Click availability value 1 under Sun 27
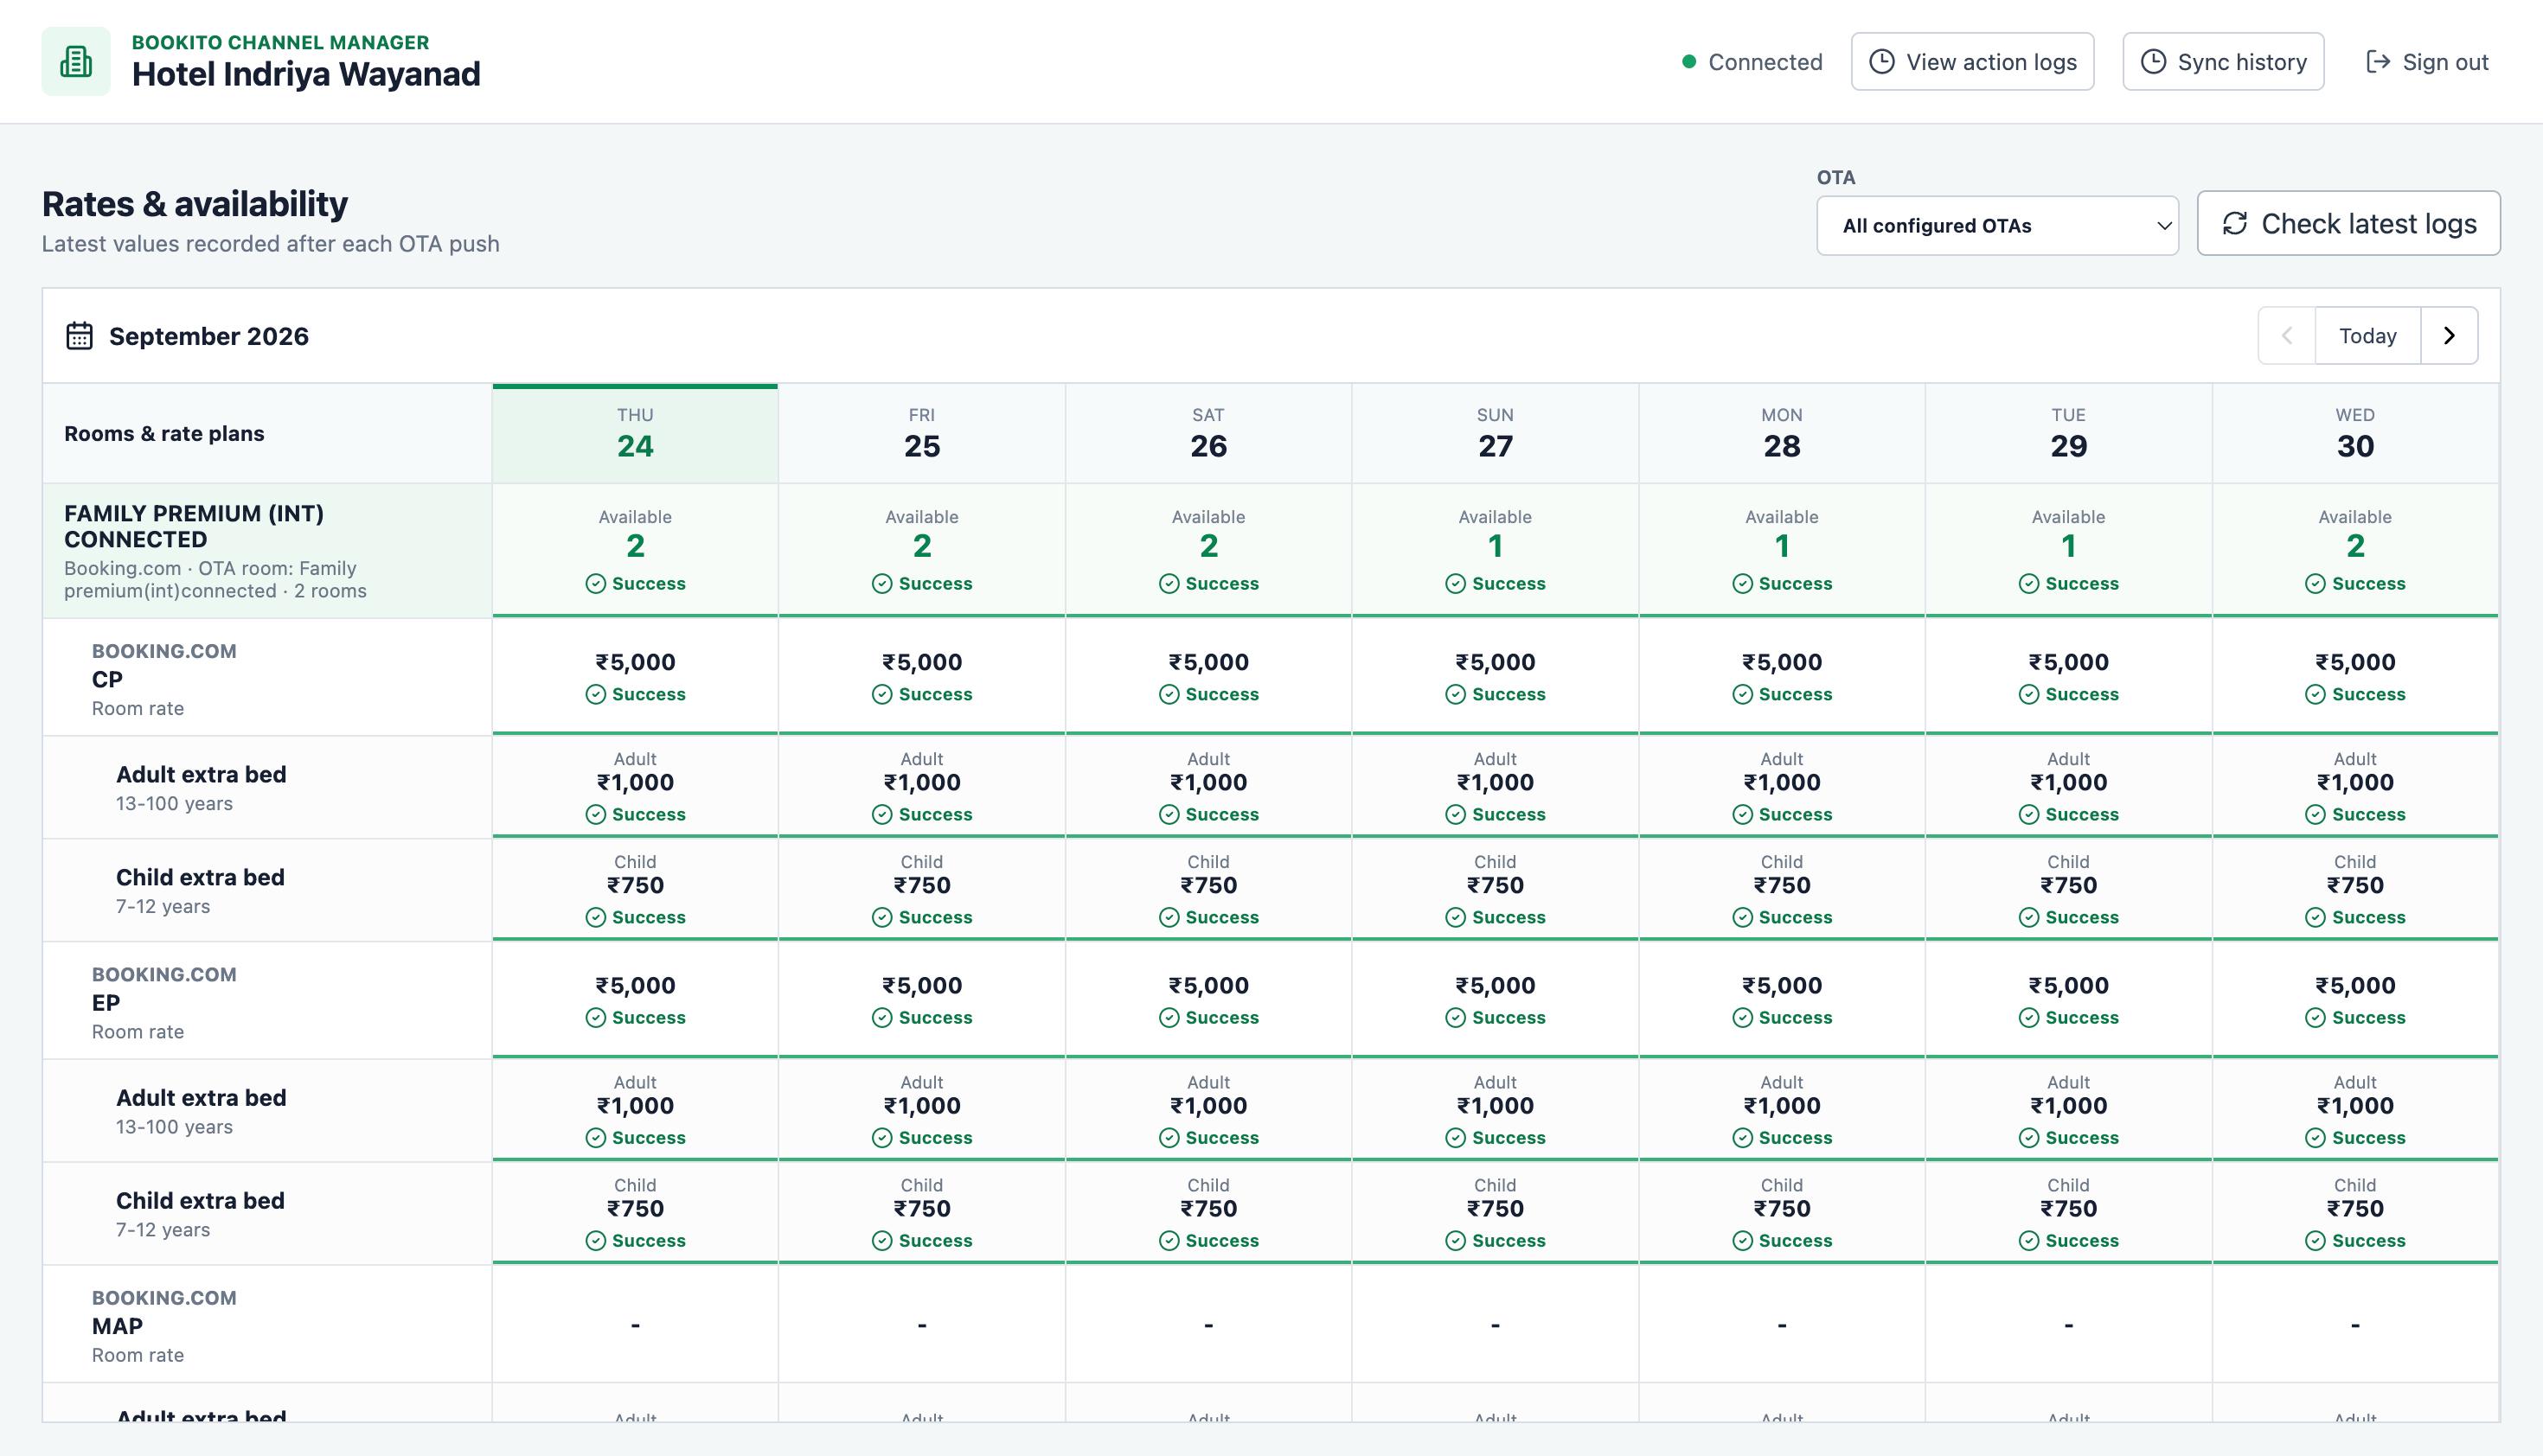This screenshot has height=1456, width=2543. [x=1495, y=546]
